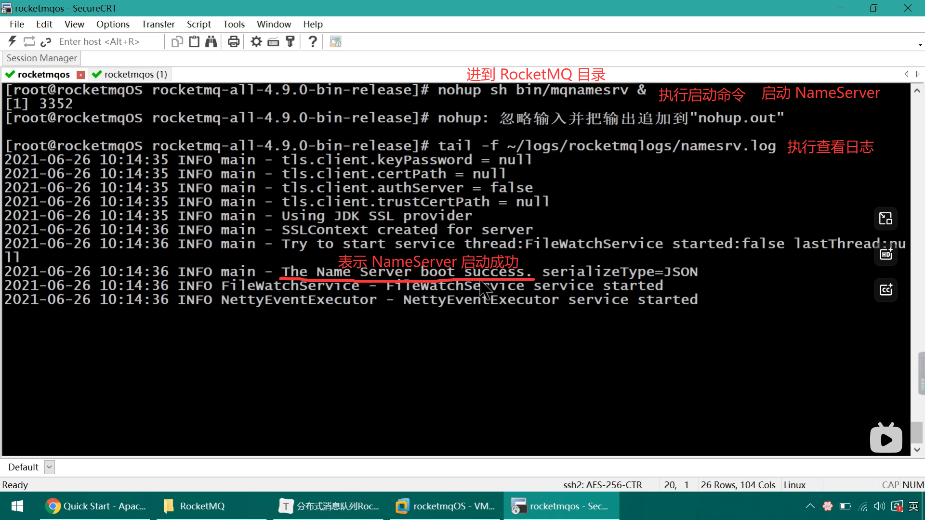Image resolution: width=925 pixels, height=520 pixels.
Task: Switch to the rocketmqos (1) tab
Action: (x=130, y=74)
